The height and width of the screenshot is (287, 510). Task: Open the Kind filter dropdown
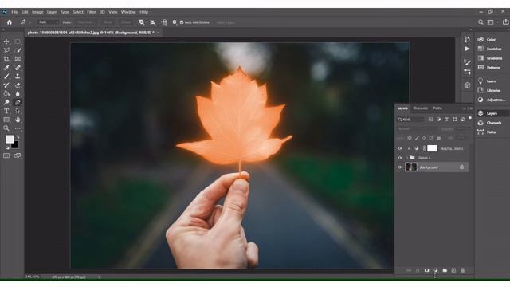pyautogui.click(x=411, y=120)
